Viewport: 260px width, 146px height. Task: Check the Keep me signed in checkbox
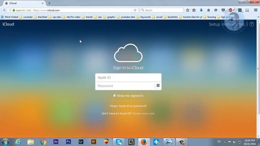[115, 95]
